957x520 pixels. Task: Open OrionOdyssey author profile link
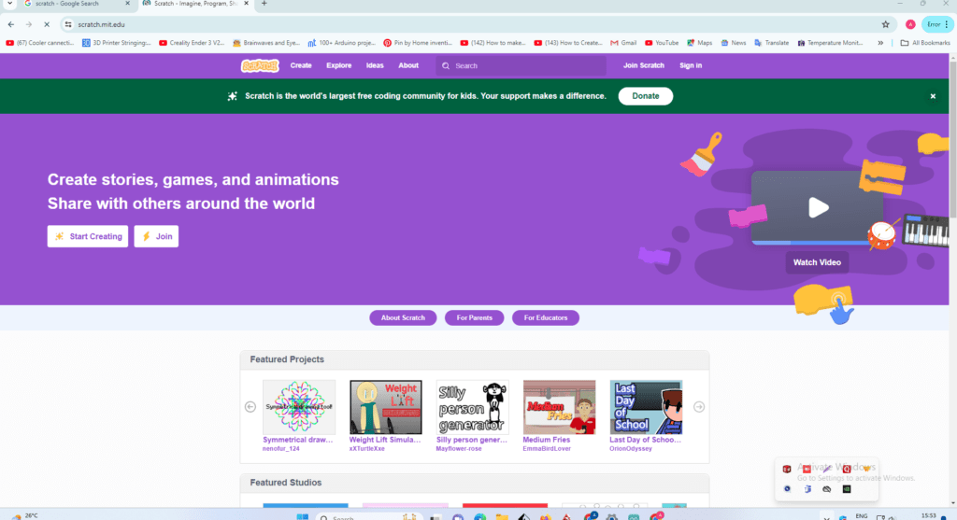pyautogui.click(x=631, y=449)
